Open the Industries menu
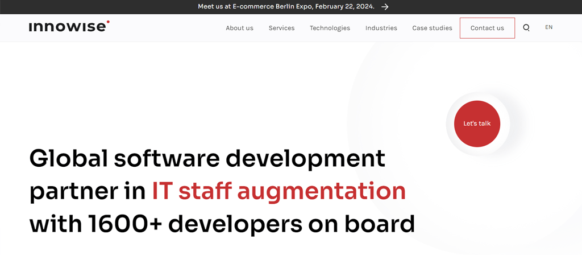Screen dimensions: 582x255 click(381, 28)
